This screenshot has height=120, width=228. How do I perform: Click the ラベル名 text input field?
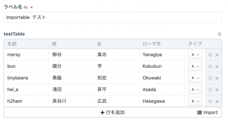click(x=113, y=17)
